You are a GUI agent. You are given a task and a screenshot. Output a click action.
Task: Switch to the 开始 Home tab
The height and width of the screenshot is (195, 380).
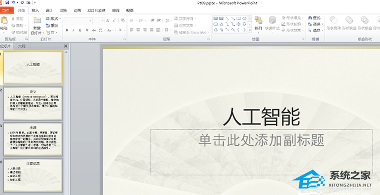coord(21,10)
